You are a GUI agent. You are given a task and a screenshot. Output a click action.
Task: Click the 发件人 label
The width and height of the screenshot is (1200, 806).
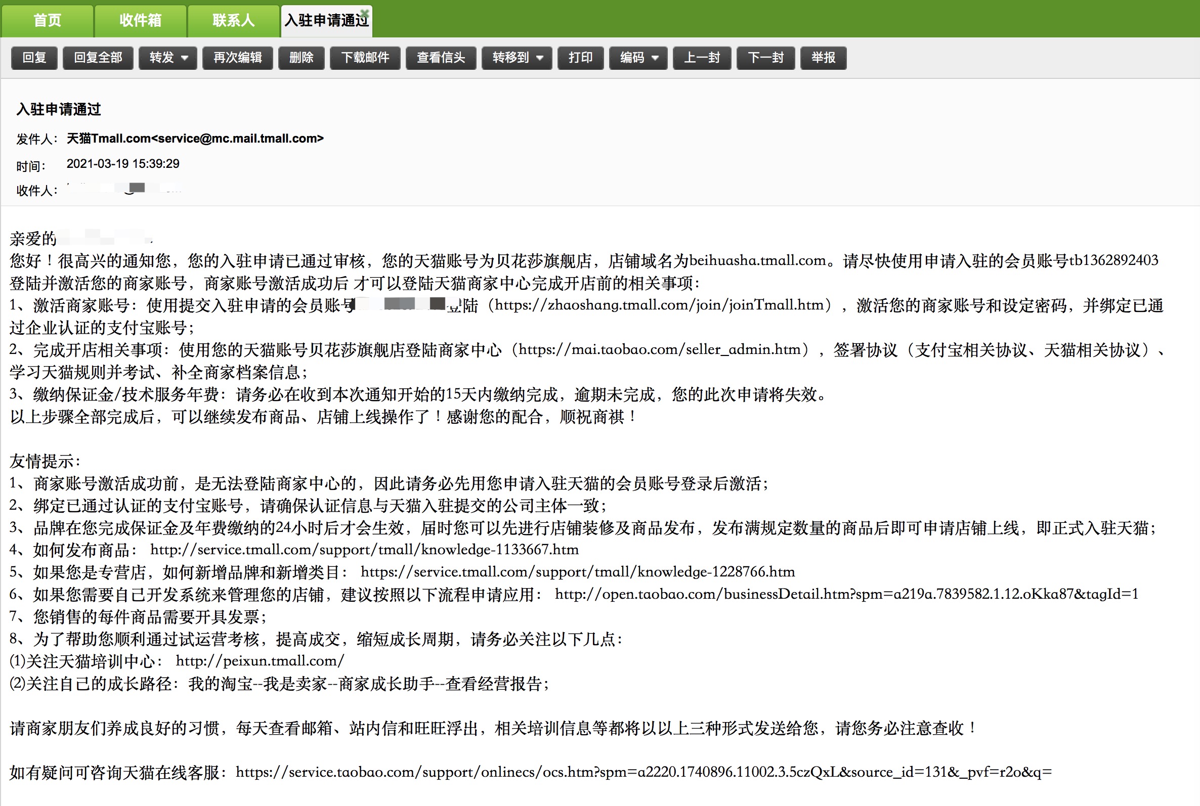[36, 139]
